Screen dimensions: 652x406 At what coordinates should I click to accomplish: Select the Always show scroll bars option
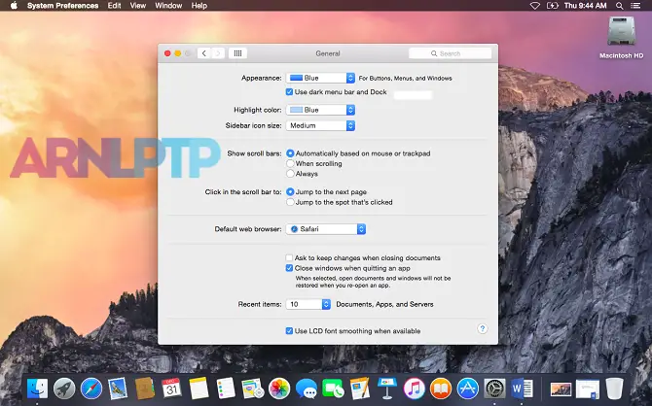(290, 174)
